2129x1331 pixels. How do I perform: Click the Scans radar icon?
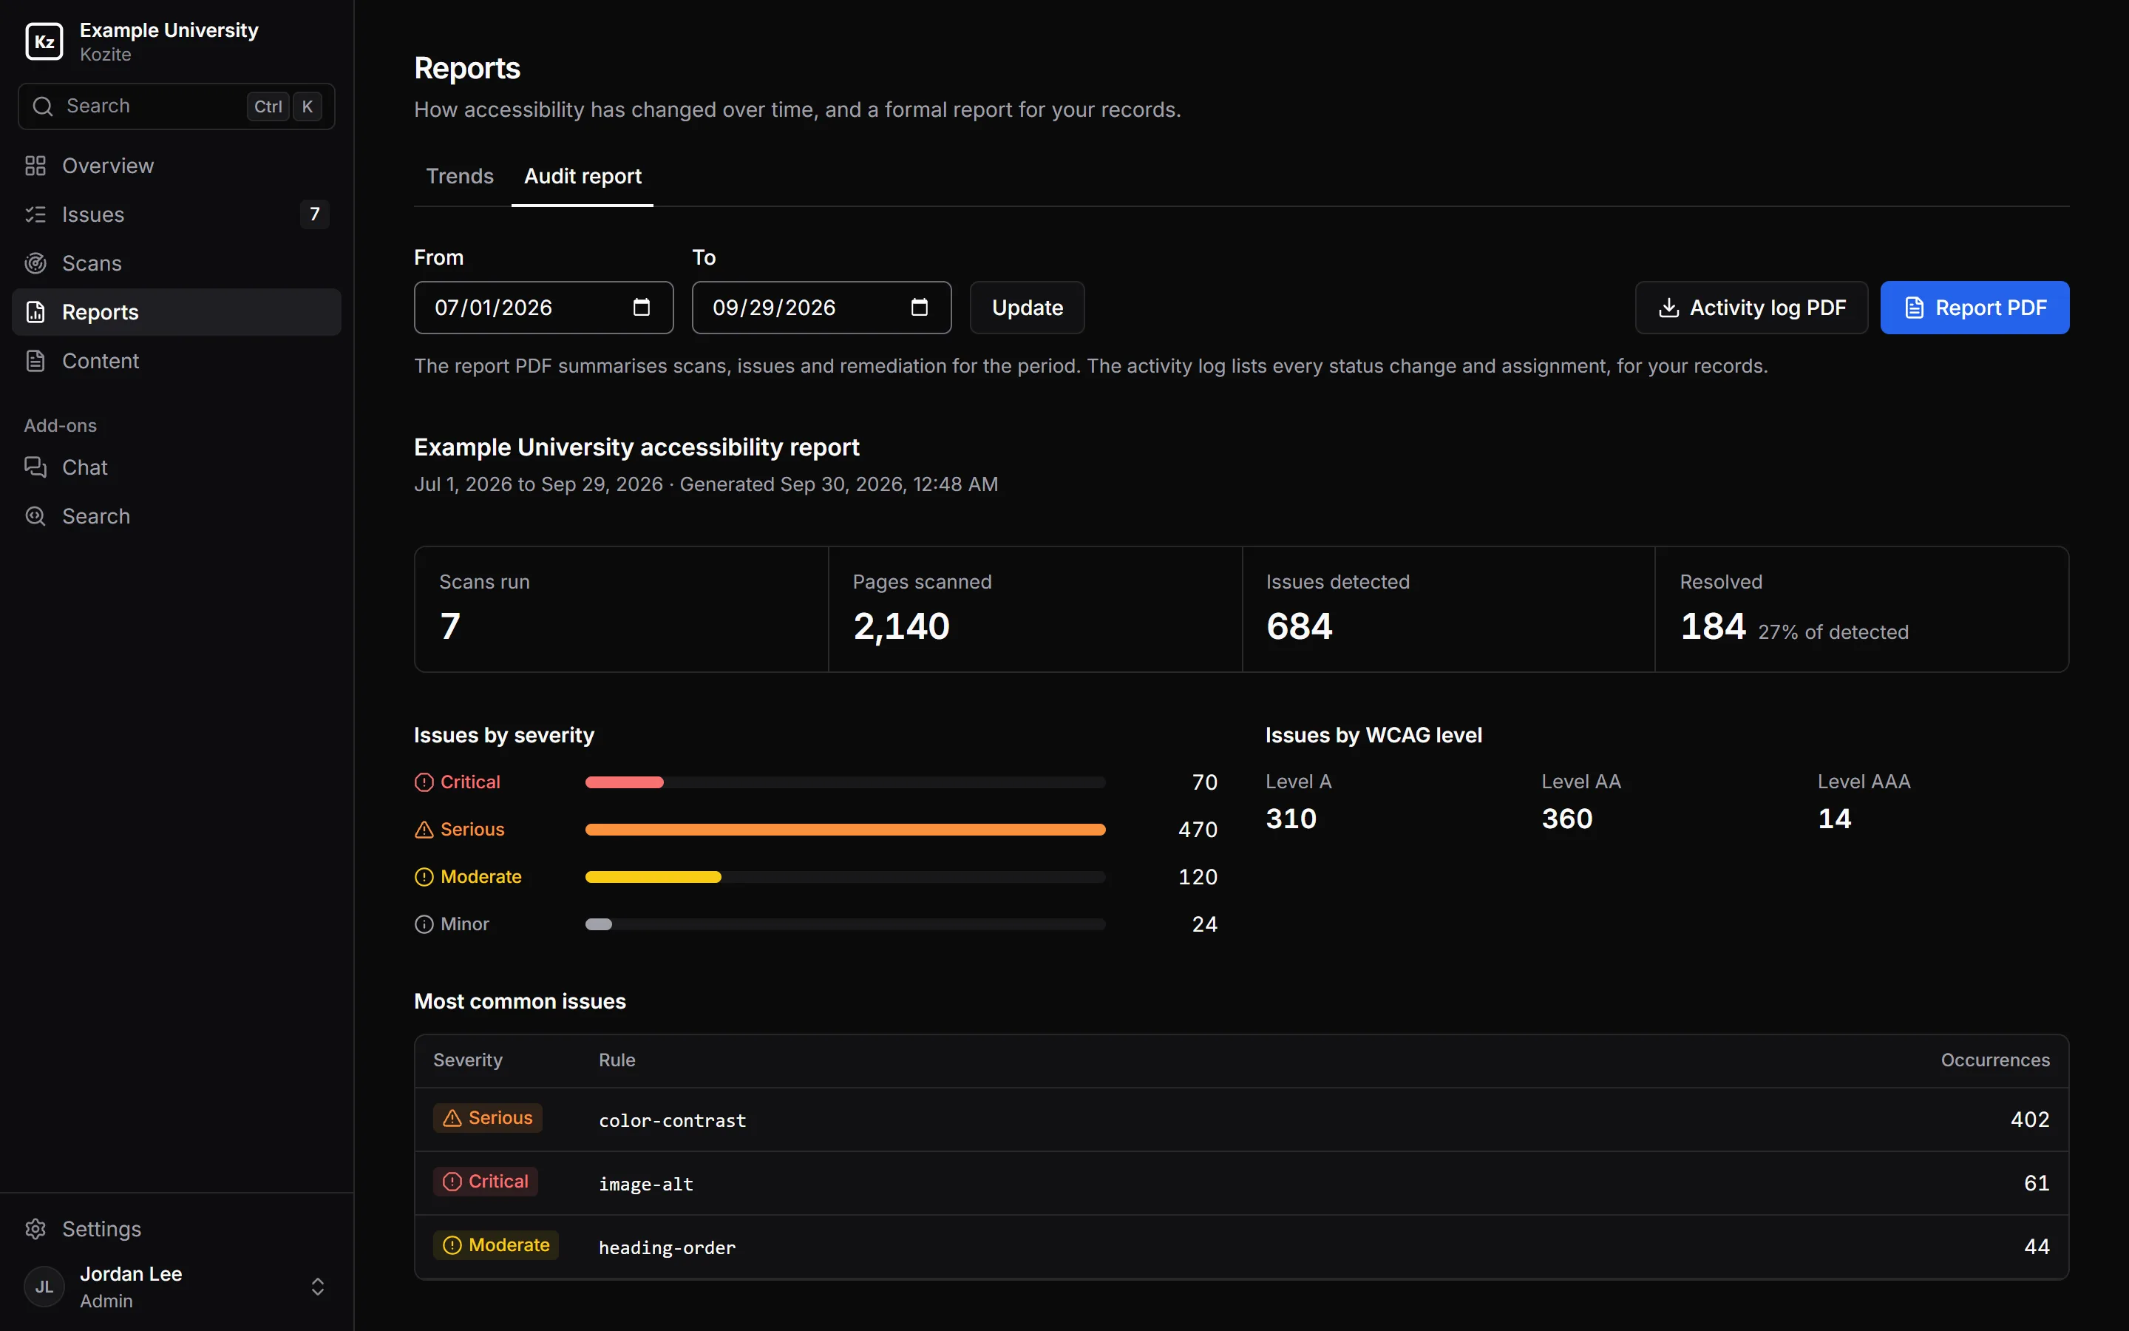coord(35,263)
